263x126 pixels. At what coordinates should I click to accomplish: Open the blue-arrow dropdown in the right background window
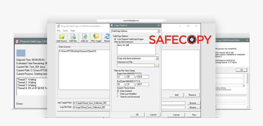(244, 86)
